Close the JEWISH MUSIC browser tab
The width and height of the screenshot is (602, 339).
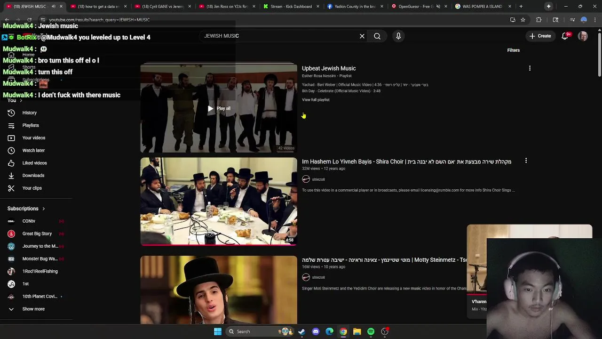(x=61, y=6)
